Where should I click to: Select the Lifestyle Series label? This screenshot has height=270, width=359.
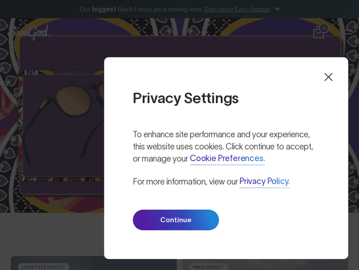tap(44, 267)
